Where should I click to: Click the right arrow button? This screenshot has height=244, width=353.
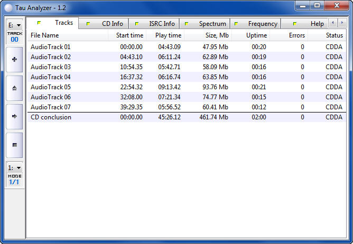[x=14, y=116]
